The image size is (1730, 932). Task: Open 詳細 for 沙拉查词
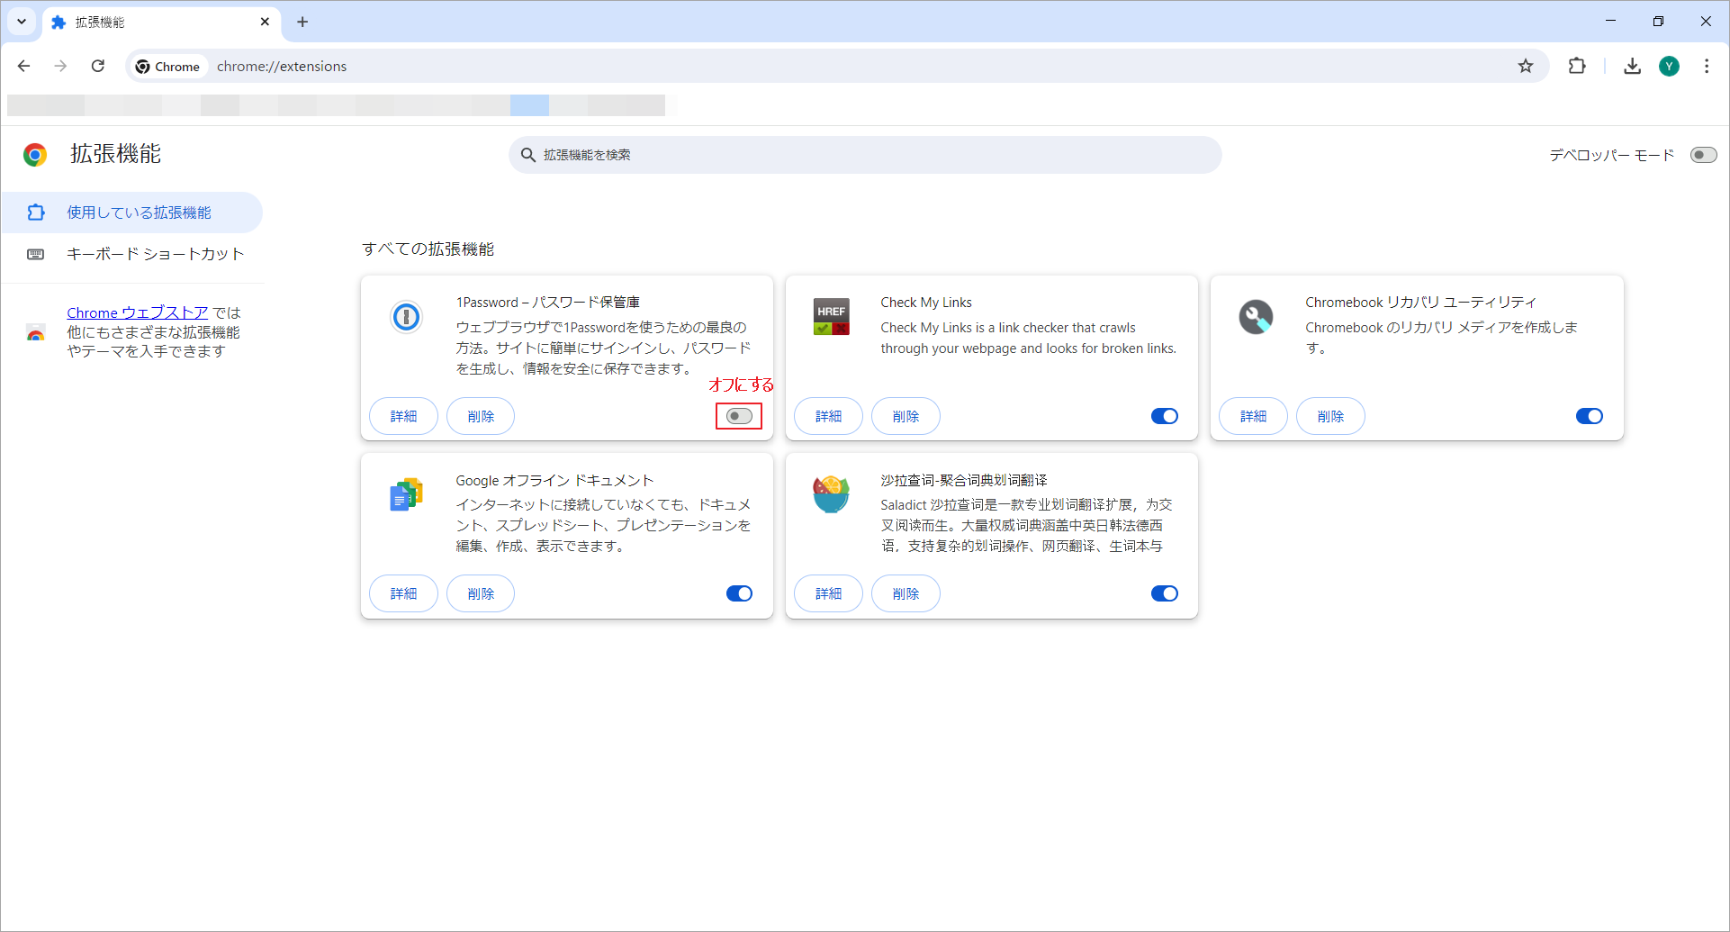[x=828, y=593]
